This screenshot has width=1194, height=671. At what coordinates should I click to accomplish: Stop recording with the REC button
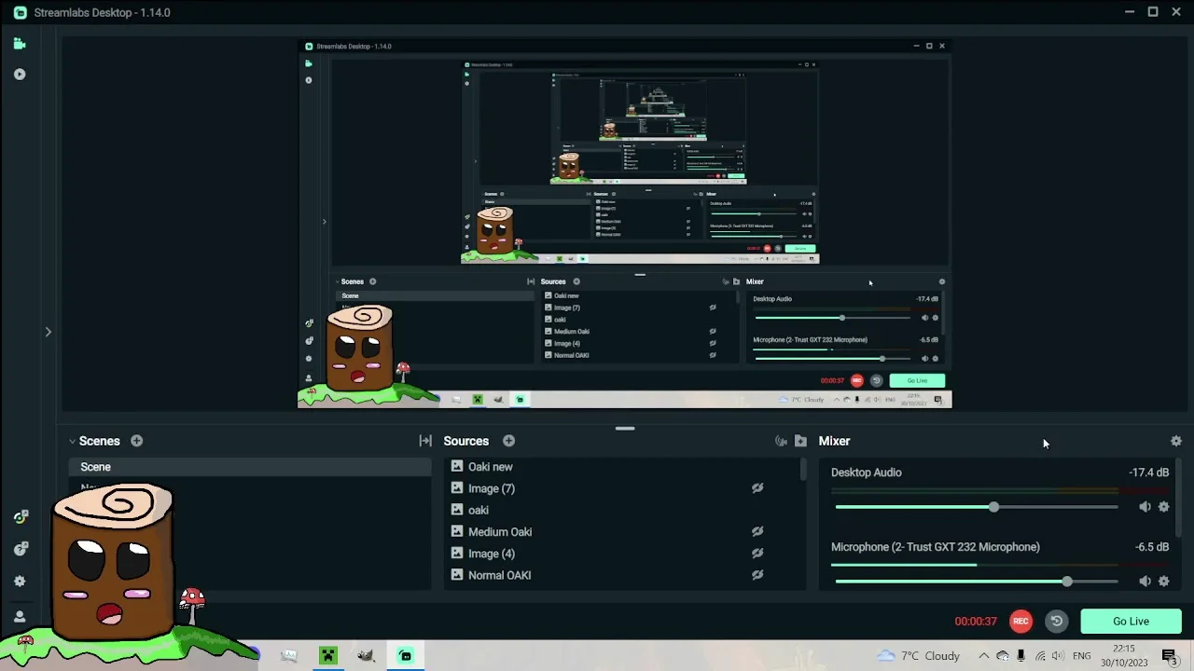[1020, 622]
